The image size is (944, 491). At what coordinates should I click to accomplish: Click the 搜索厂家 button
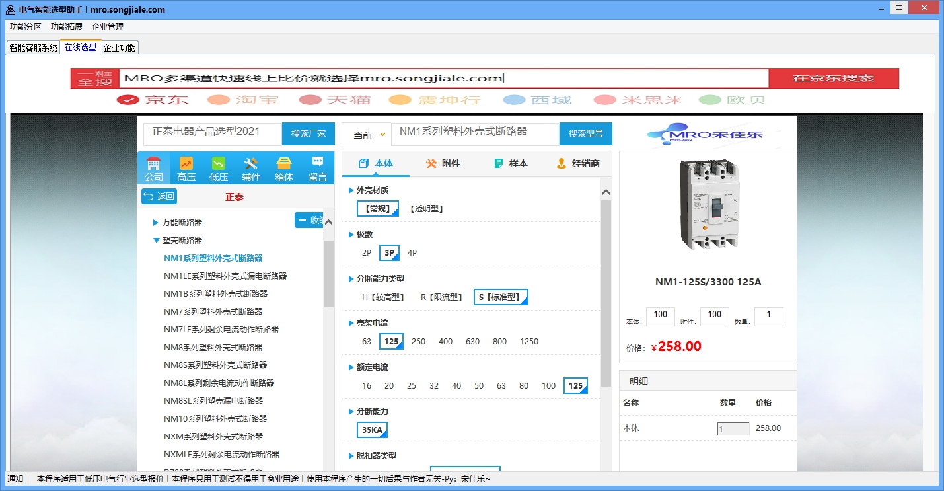click(x=309, y=133)
